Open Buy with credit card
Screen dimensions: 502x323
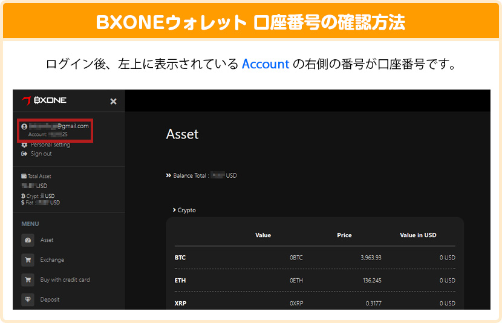point(65,280)
